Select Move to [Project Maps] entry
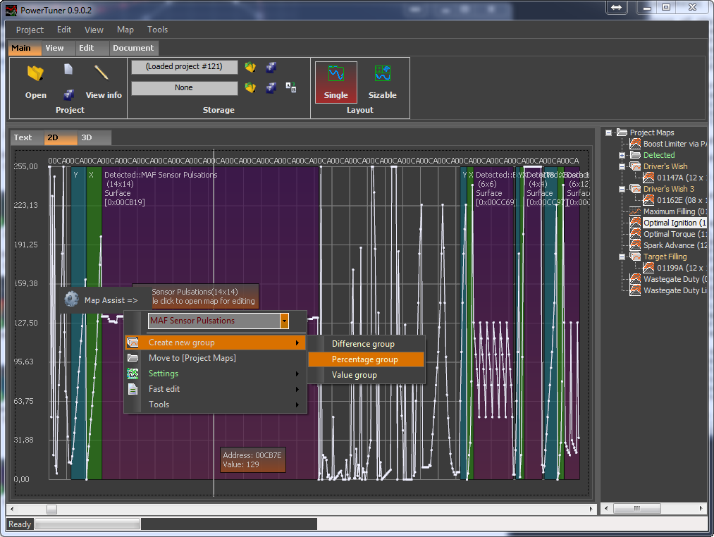714x537 pixels. [x=215, y=358]
